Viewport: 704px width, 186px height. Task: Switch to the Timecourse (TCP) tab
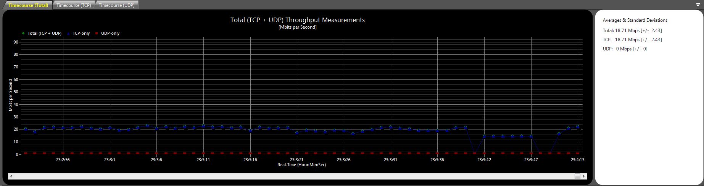(x=74, y=5)
